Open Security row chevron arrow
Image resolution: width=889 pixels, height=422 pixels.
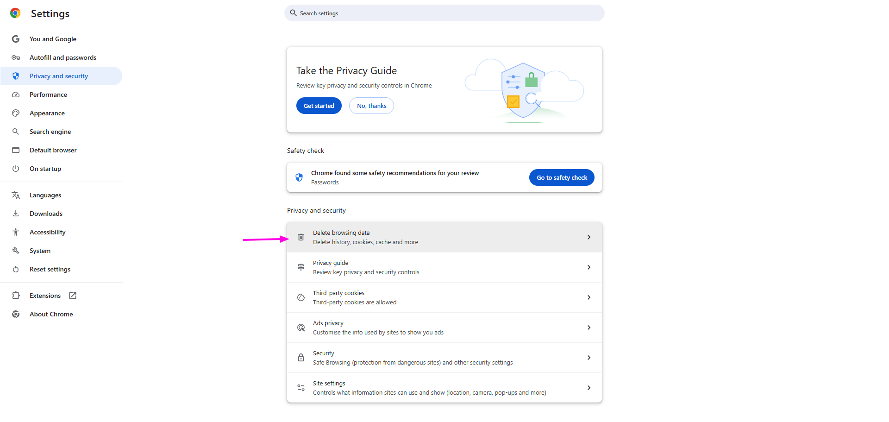click(x=588, y=358)
